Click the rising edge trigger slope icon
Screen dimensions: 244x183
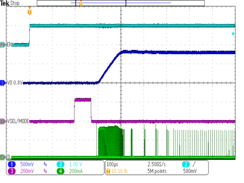tap(194, 164)
